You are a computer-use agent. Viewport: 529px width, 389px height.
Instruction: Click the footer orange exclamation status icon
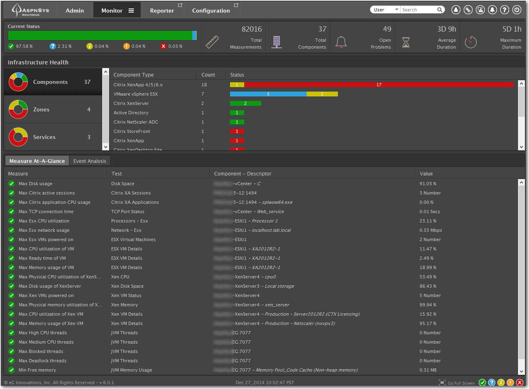point(510,383)
